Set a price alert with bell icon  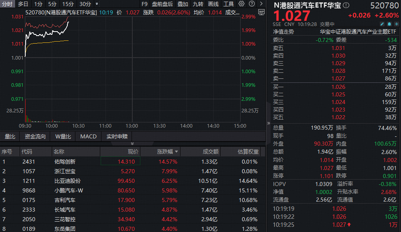tap(389, 24)
